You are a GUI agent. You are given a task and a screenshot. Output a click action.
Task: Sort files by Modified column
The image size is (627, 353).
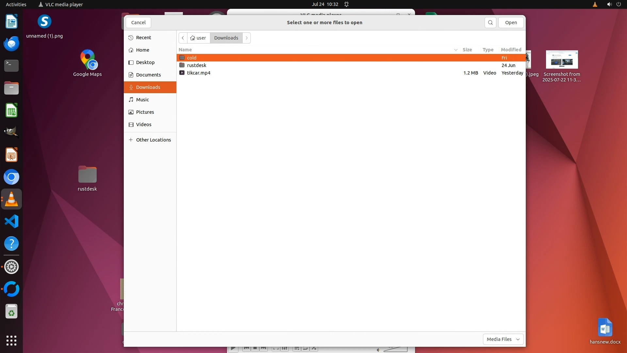tap(511, 50)
